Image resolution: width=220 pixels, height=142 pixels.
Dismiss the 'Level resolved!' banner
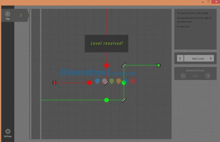[x=107, y=43]
